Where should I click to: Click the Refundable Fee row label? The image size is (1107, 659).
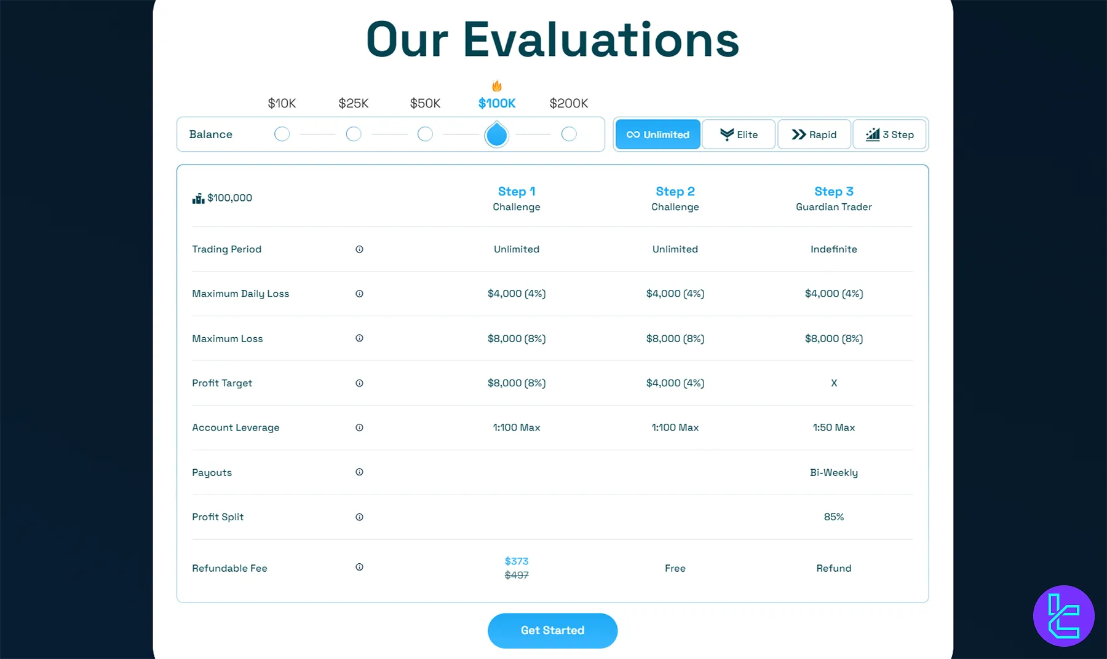229,569
